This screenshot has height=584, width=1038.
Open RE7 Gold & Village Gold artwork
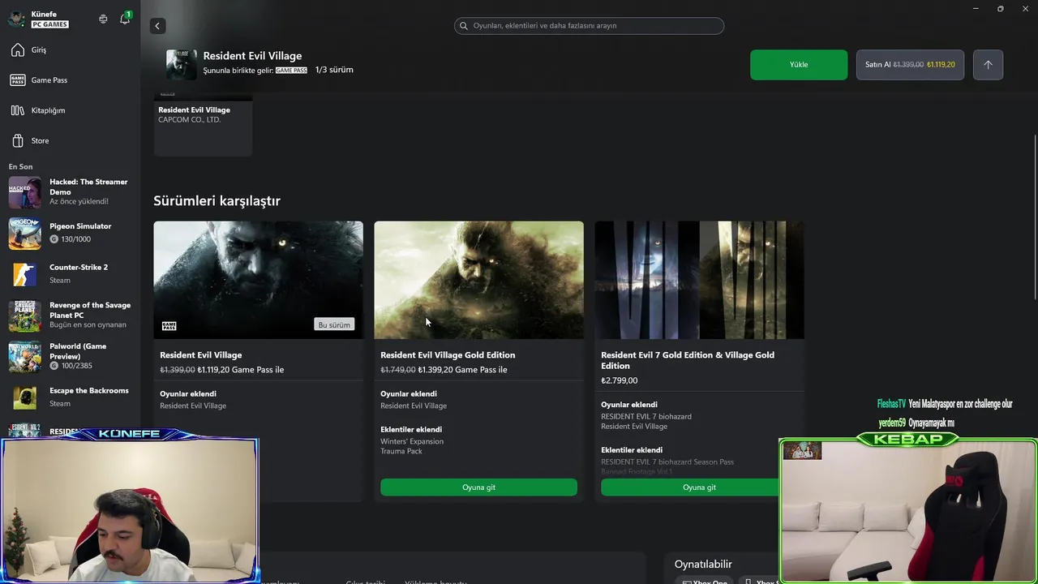[x=699, y=280]
